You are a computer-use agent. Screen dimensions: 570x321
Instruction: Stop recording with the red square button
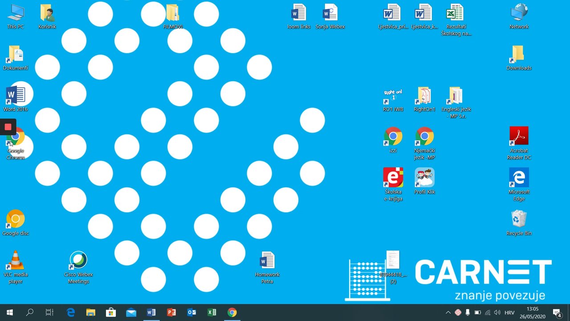[x=8, y=127]
